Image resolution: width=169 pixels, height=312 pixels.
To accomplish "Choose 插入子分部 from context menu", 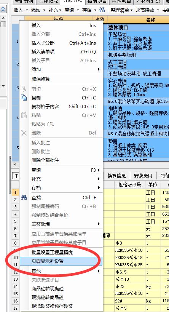I will [x=61, y=43].
